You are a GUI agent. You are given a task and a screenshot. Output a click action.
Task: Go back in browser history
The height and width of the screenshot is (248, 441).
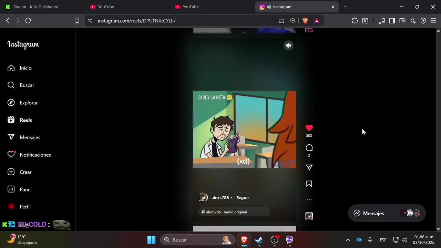click(x=8, y=21)
